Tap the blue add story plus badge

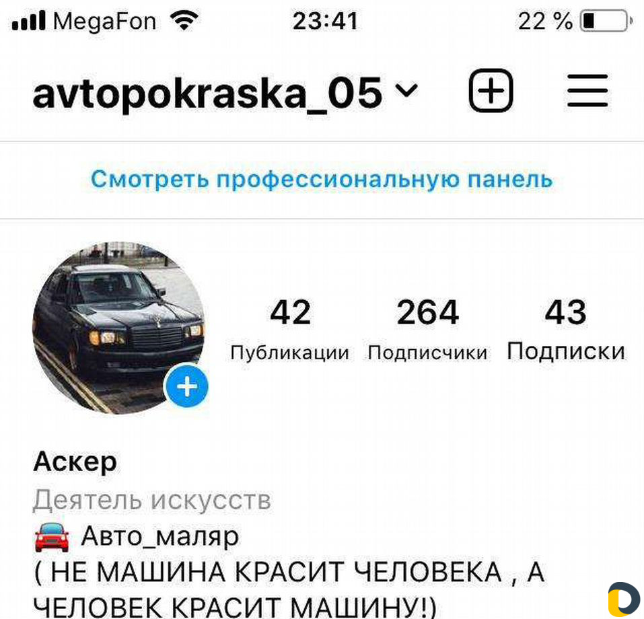click(186, 386)
